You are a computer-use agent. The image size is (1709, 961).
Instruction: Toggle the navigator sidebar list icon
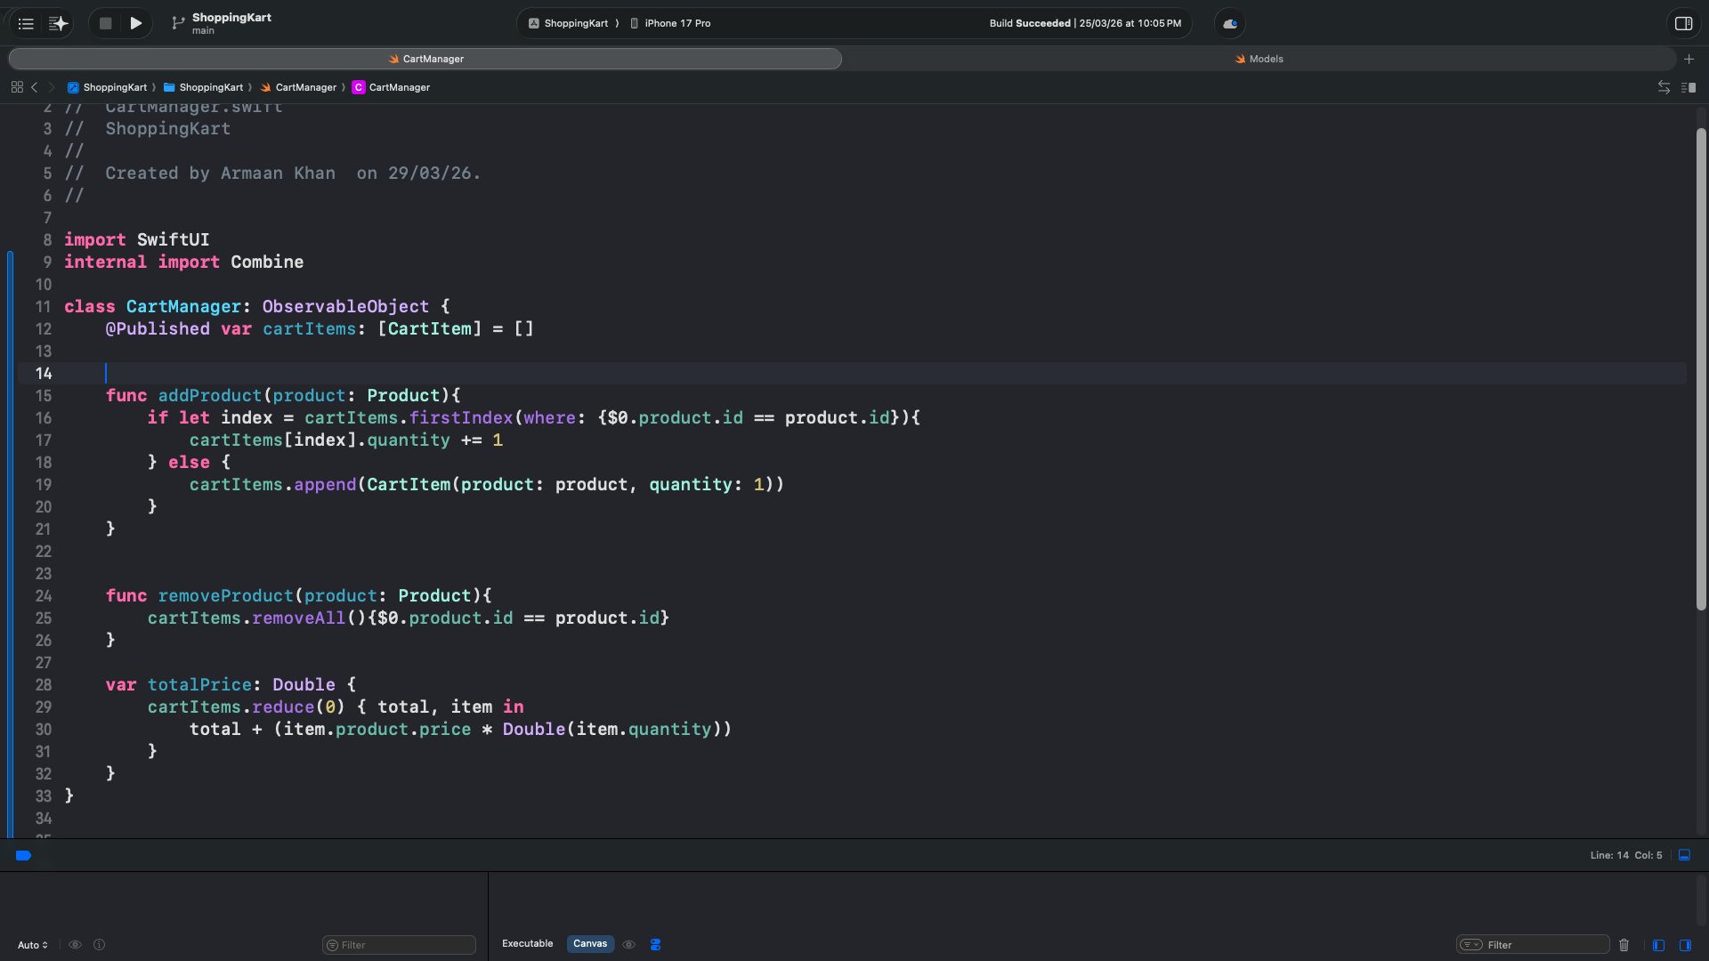tap(26, 23)
